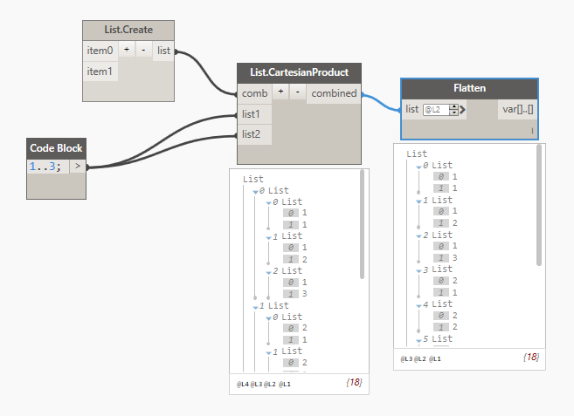
Task: Add an input with List.CartesianProduct plus button
Action: (281, 92)
